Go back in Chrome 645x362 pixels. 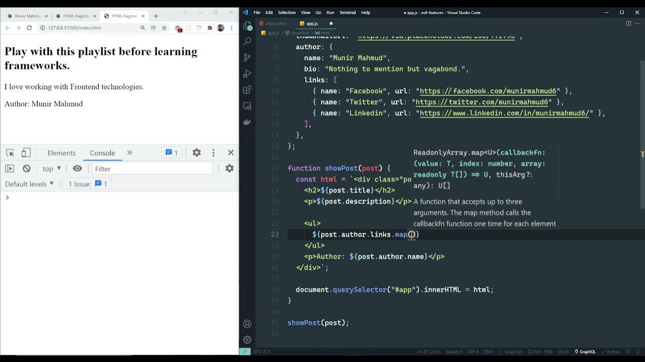(x=8, y=28)
